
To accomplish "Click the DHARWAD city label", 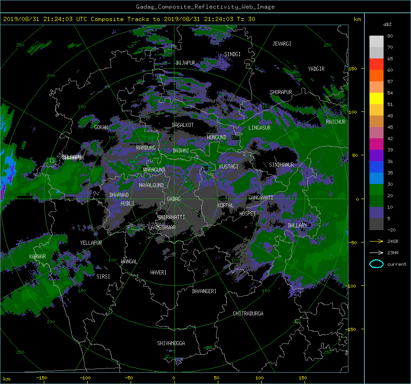I will pyautogui.click(x=119, y=195).
